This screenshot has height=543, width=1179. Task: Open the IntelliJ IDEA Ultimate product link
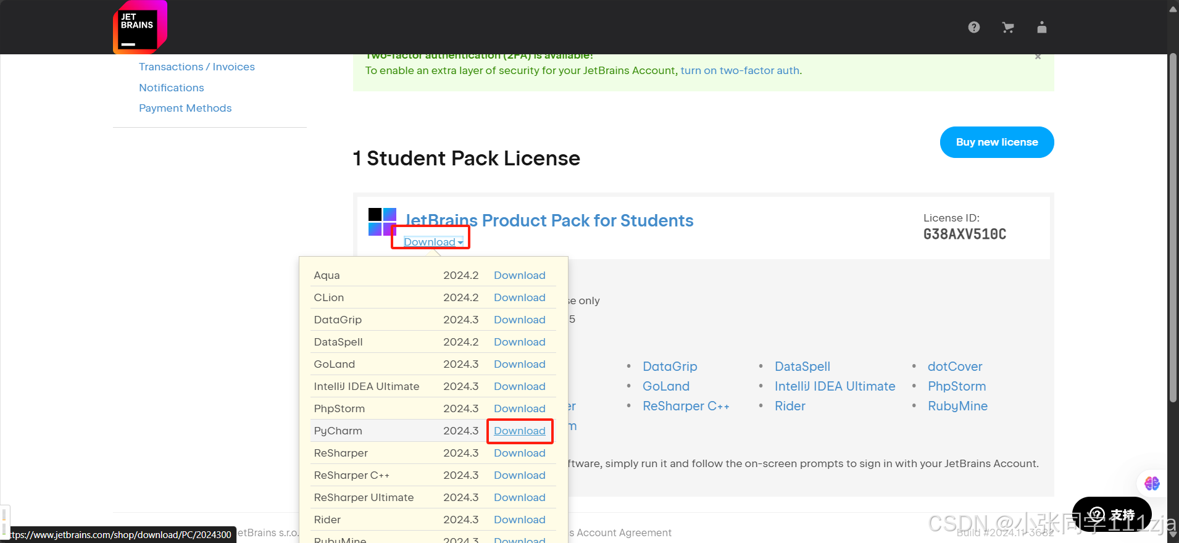(x=835, y=386)
